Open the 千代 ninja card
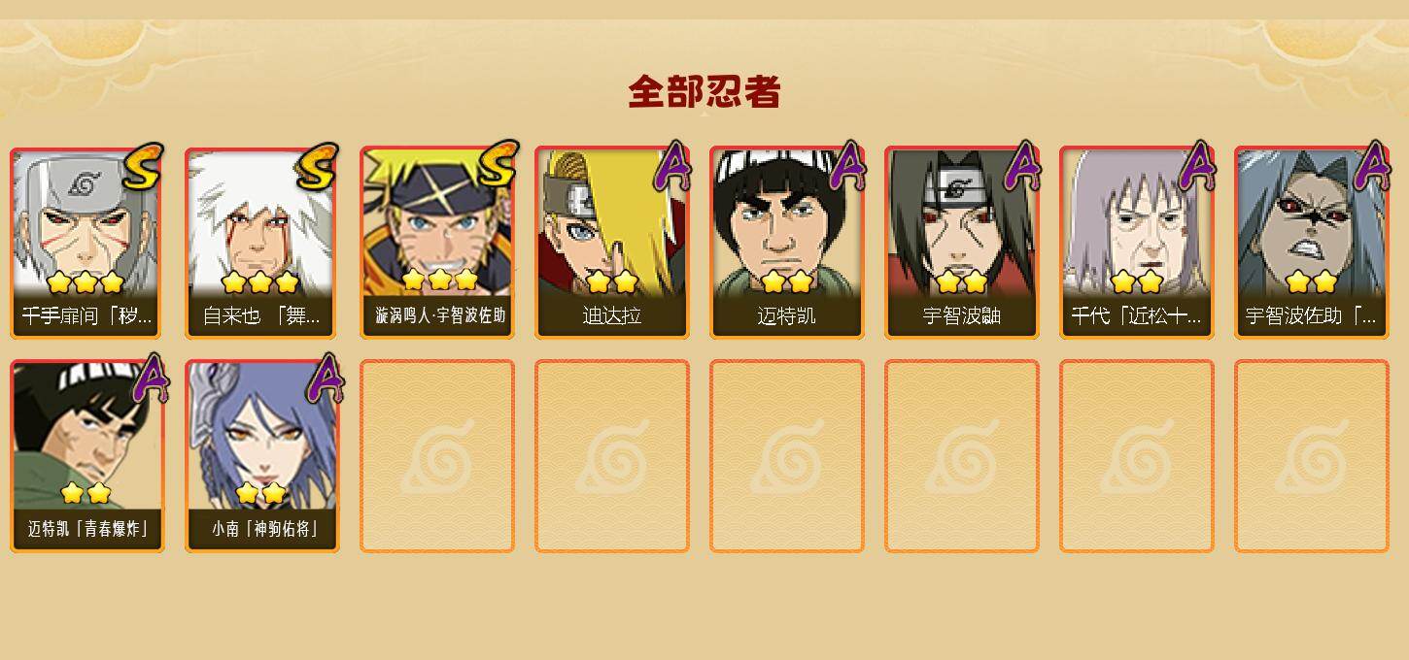Viewport: 1409px width, 660px height. point(1136,243)
